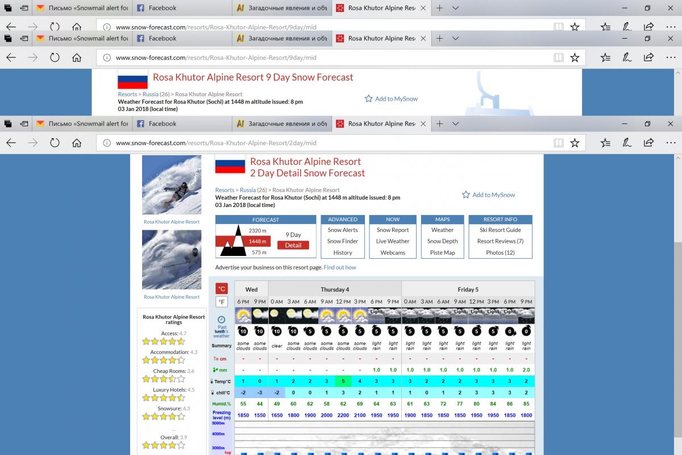Viewport: 682px width, 455px height.
Task: Go back in the 9 Day Snow Forecast window
Action: coord(11,57)
